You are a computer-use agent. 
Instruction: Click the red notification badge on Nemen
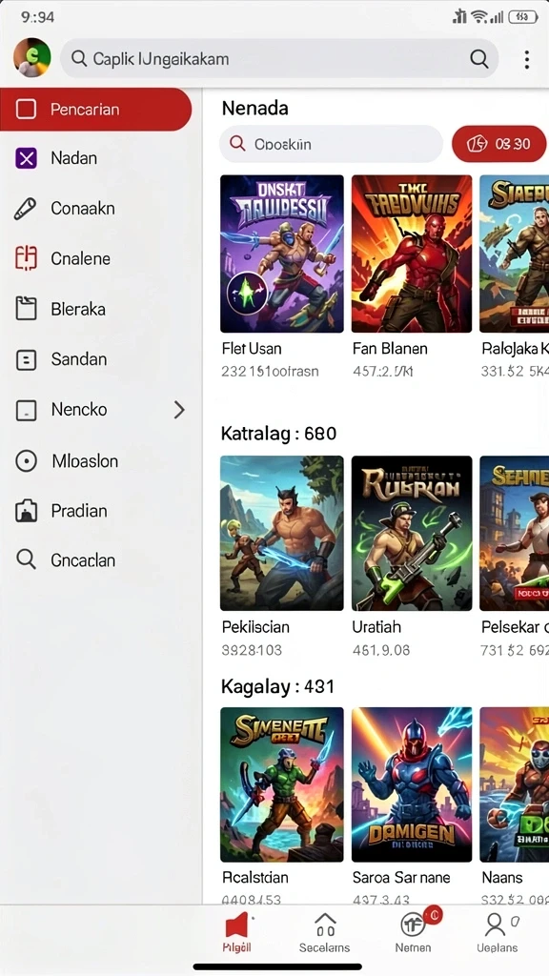[x=433, y=915]
